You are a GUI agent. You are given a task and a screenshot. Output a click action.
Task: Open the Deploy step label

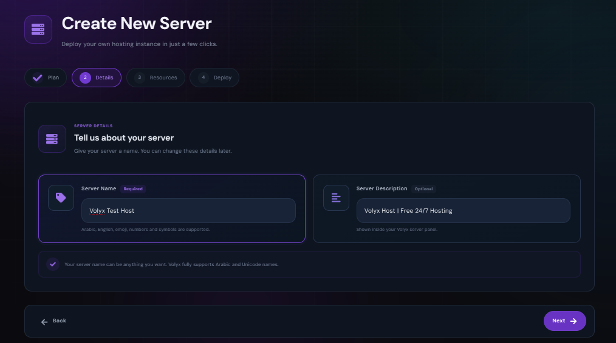coord(222,78)
